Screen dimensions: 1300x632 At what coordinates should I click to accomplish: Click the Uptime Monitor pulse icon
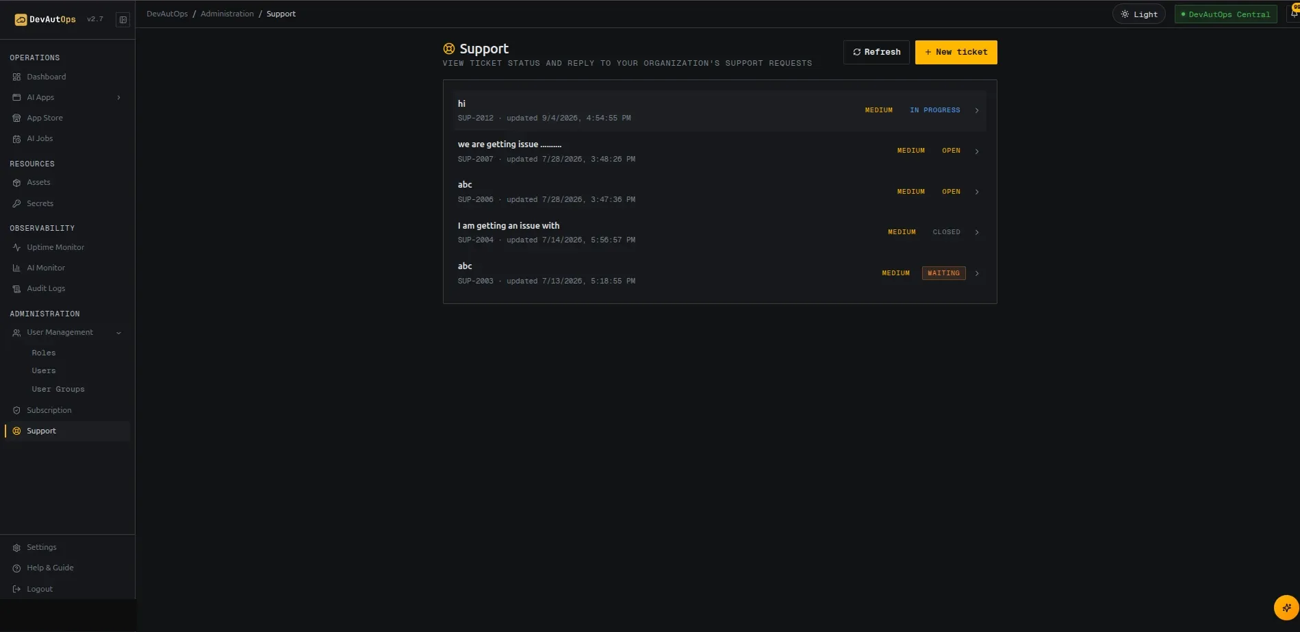[x=16, y=247]
